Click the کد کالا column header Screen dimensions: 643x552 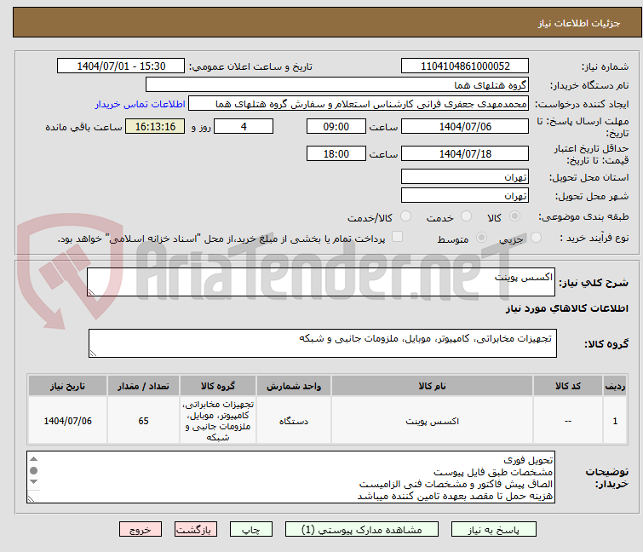point(568,386)
